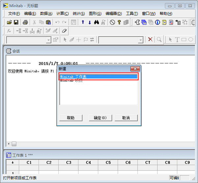Click the session date line 2015/1/7

pyautogui.click(x=58, y=63)
